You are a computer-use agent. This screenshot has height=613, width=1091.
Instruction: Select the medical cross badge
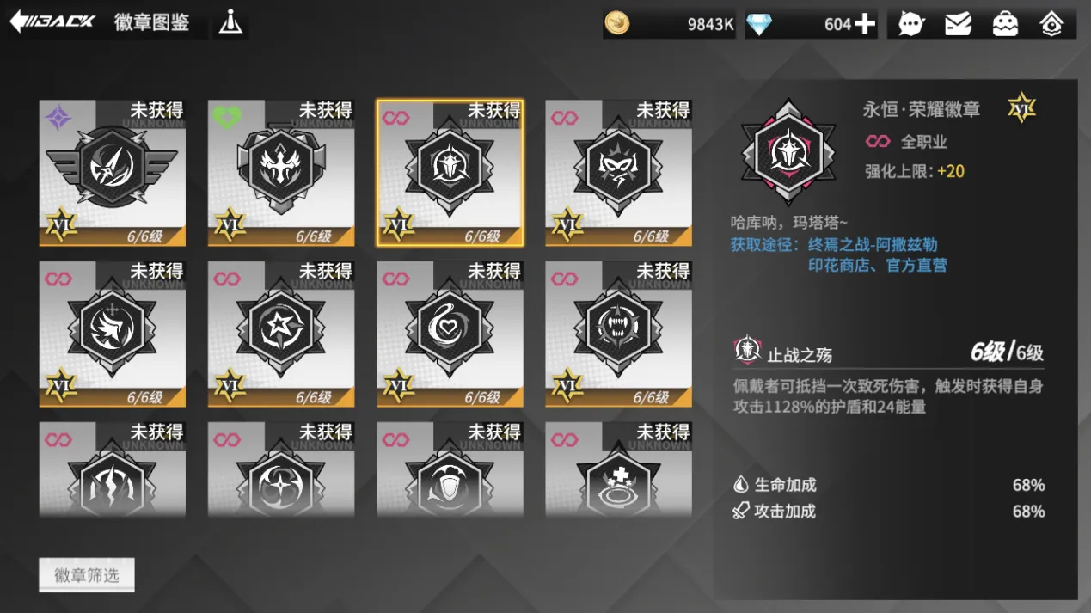[618, 469]
